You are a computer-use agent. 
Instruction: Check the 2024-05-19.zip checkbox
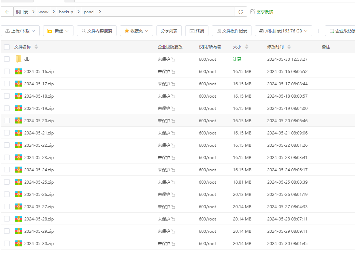tap(7, 109)
